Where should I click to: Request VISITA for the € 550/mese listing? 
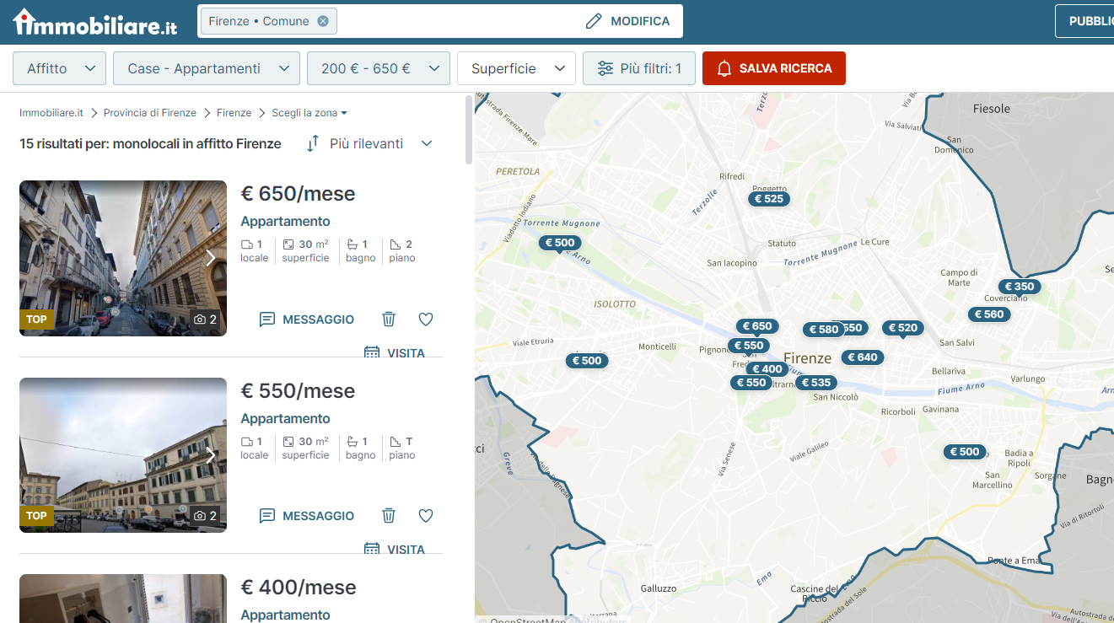click(395, 550)
